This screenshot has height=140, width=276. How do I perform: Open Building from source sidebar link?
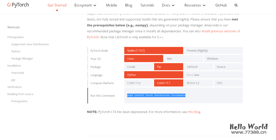click(x=20, y=94)
